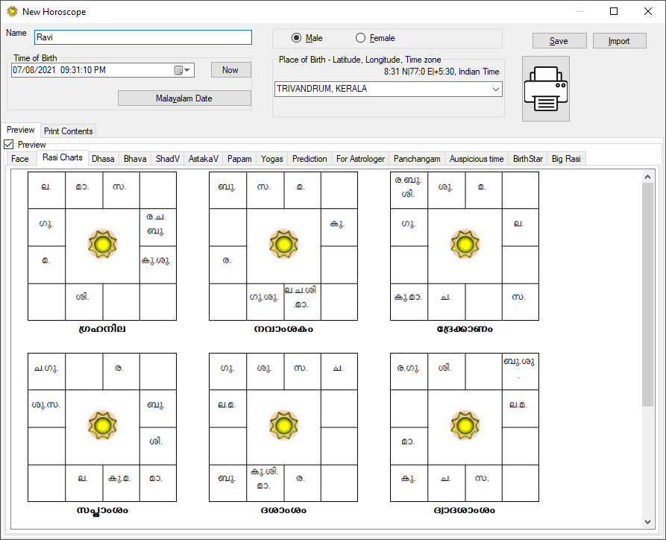
Task: Click the ല.ച.ശി .മാ. cell in നവാംശകം chart
Action: (x=302, y=301)
